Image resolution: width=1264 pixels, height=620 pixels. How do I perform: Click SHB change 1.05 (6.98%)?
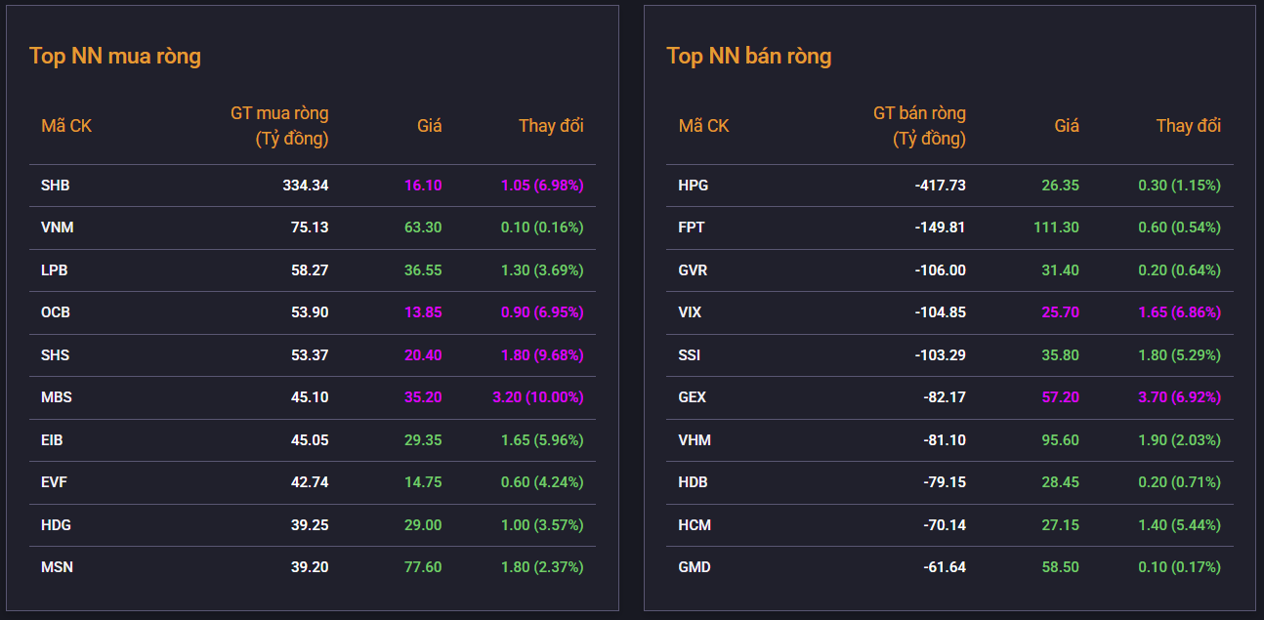(x=542, y=185)
